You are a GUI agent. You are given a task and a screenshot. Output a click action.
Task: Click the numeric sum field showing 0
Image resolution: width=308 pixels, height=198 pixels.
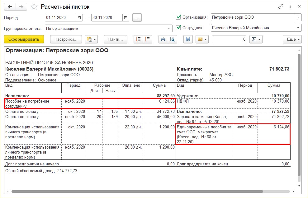[229, 39]
